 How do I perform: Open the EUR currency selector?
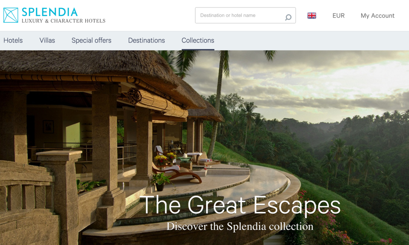(338, 16)
